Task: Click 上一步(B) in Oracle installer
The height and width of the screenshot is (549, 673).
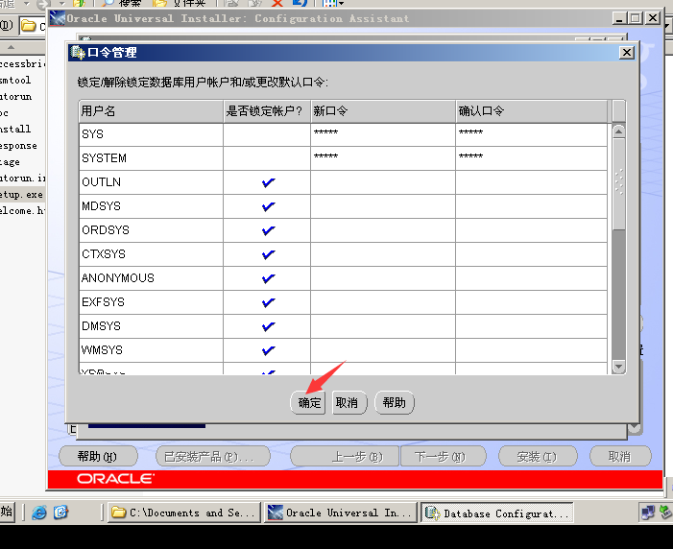Action: pyautogui.click(x=345, y=456)
